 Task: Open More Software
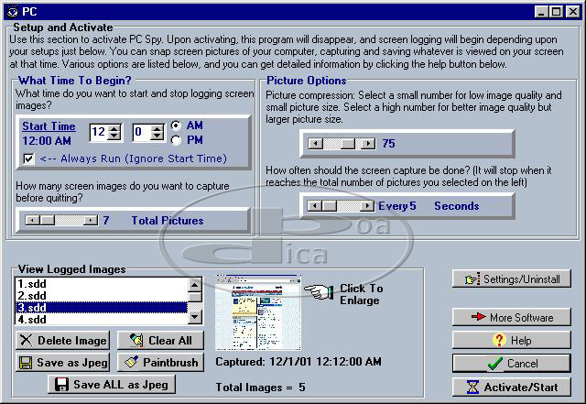click(x=512, y=317)
